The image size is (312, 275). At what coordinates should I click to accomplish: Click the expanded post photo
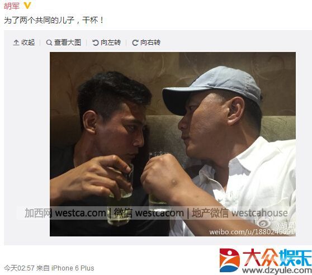click(173, 144)
